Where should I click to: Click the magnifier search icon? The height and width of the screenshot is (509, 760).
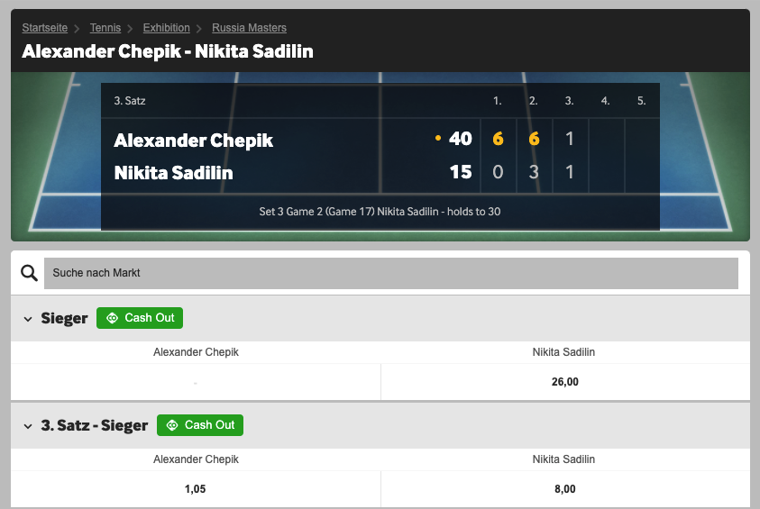tap(29, 273)
